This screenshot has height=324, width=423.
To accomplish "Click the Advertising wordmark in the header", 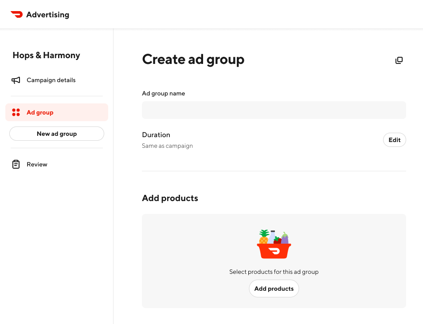I will pos(48,14).
